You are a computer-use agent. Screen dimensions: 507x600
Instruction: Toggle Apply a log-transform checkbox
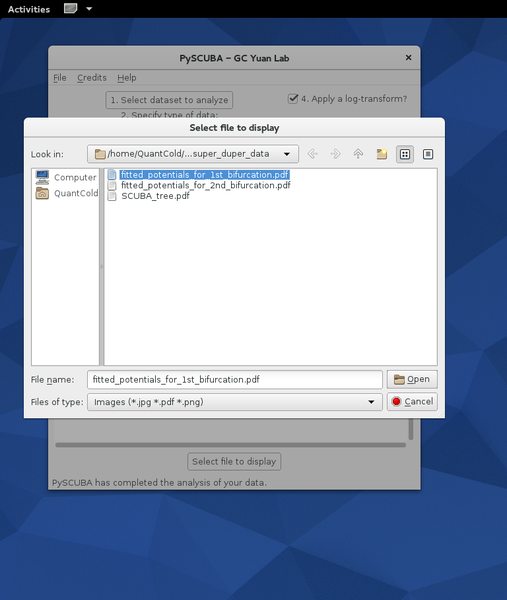[293, 98]
